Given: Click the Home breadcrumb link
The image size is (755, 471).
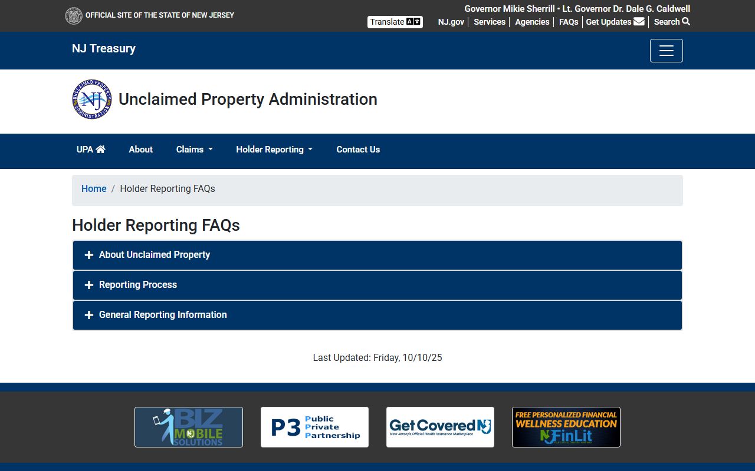Looking at the screenshot, I should tap(94, 189).
